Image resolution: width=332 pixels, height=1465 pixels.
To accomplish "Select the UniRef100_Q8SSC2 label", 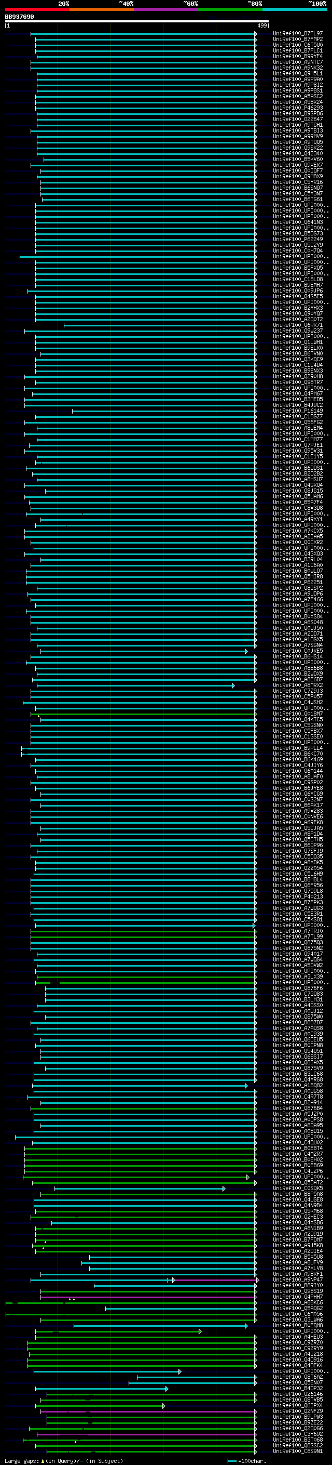I will click(x=298, y=1446).
